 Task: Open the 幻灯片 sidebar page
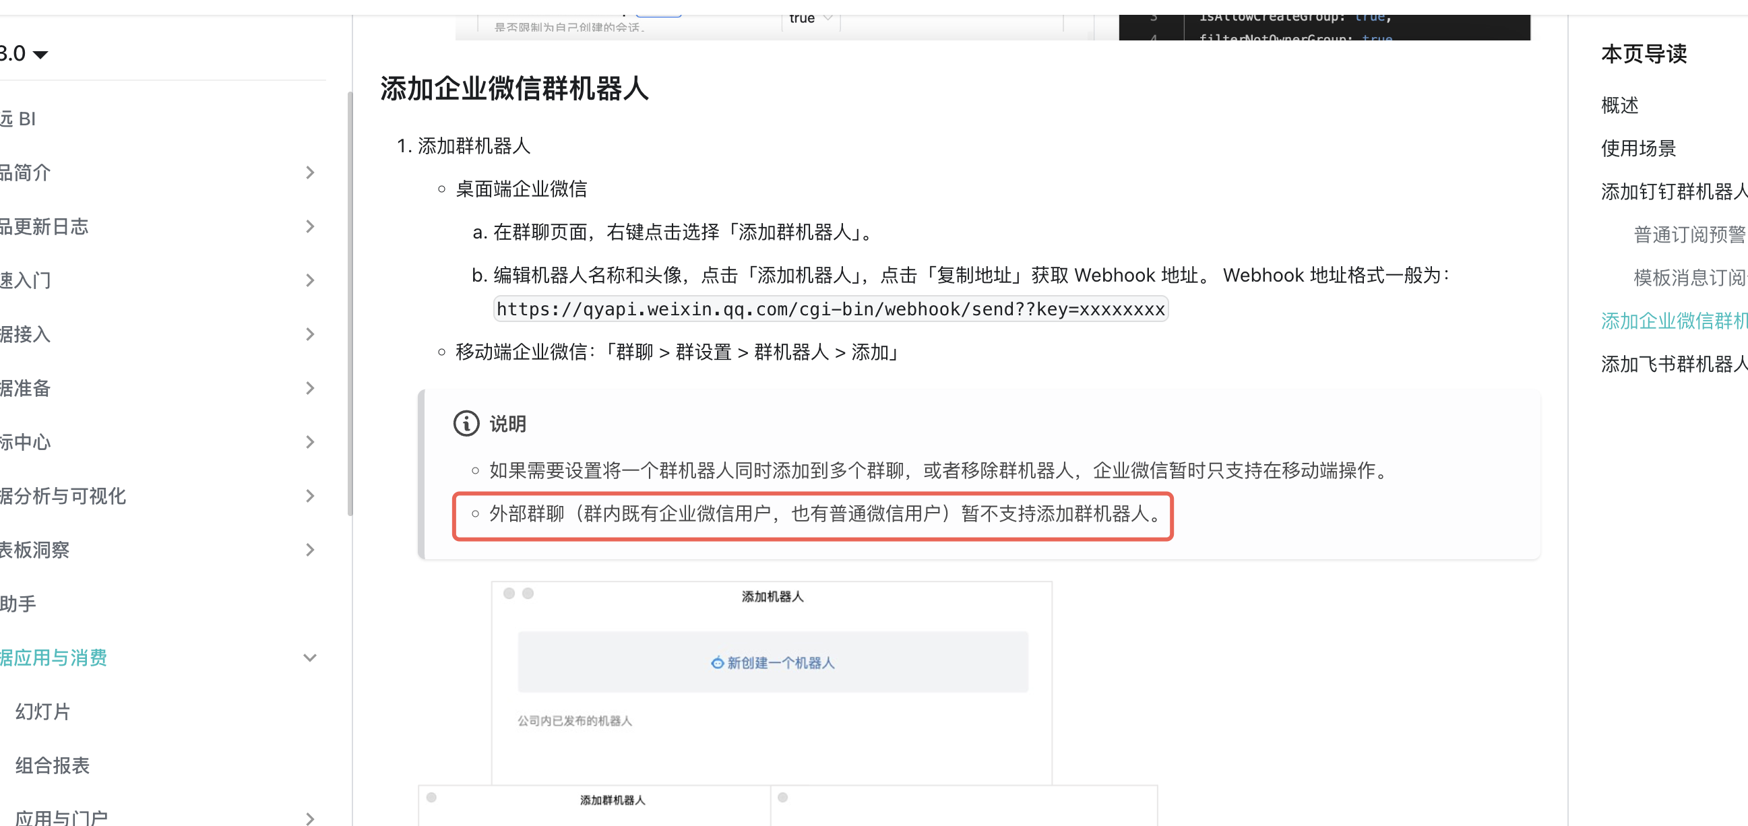42,711
